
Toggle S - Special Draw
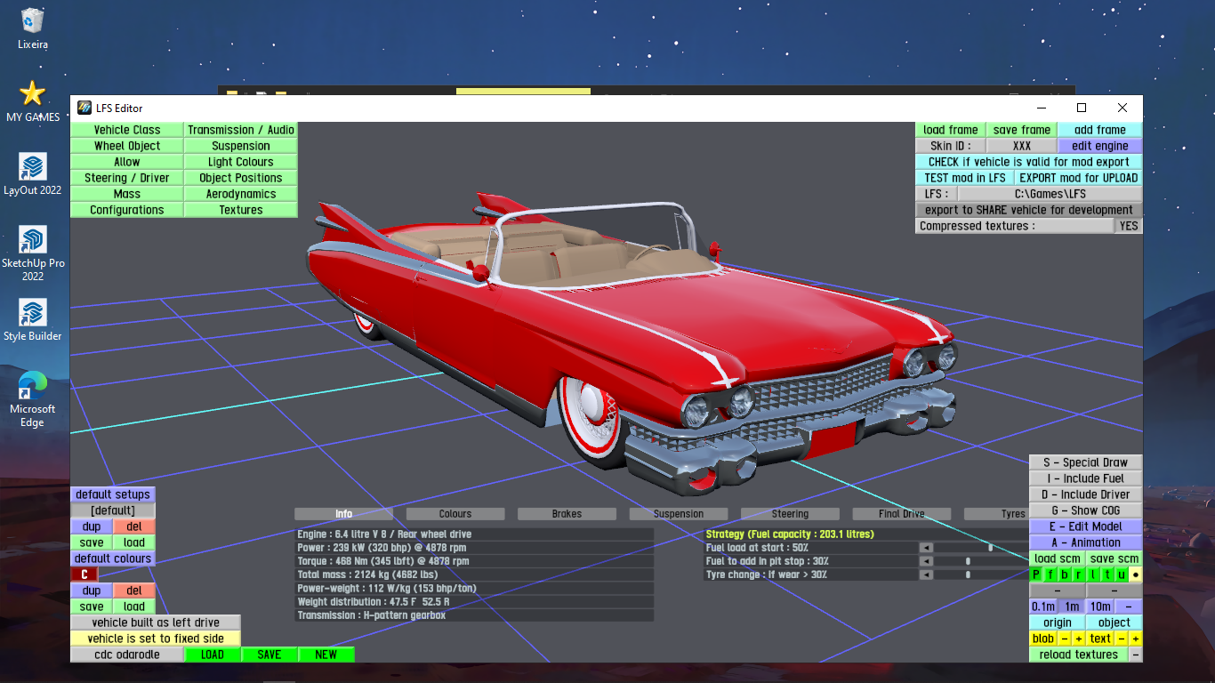pos(1086,462)
